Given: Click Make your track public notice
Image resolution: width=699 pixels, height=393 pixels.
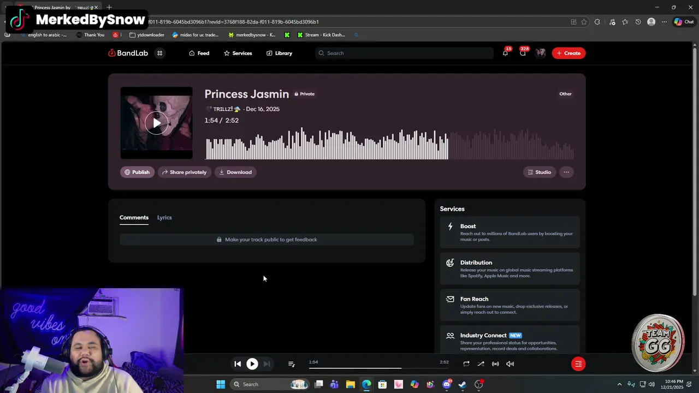Looking at the screenshot, I should [x=266, y=240].
